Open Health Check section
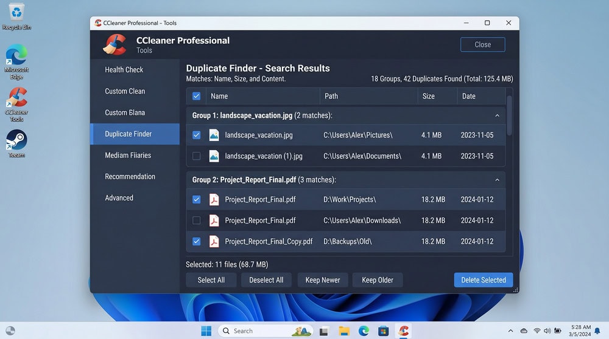609x339 pixels. point(135,70)
